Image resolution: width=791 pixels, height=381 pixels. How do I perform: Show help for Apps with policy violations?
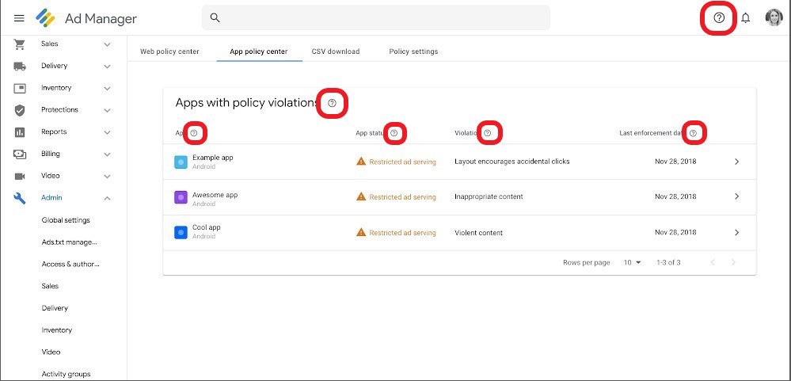click(x=332, y=103)
